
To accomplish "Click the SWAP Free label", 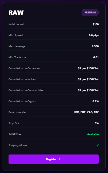I will (x=15, y=134).
